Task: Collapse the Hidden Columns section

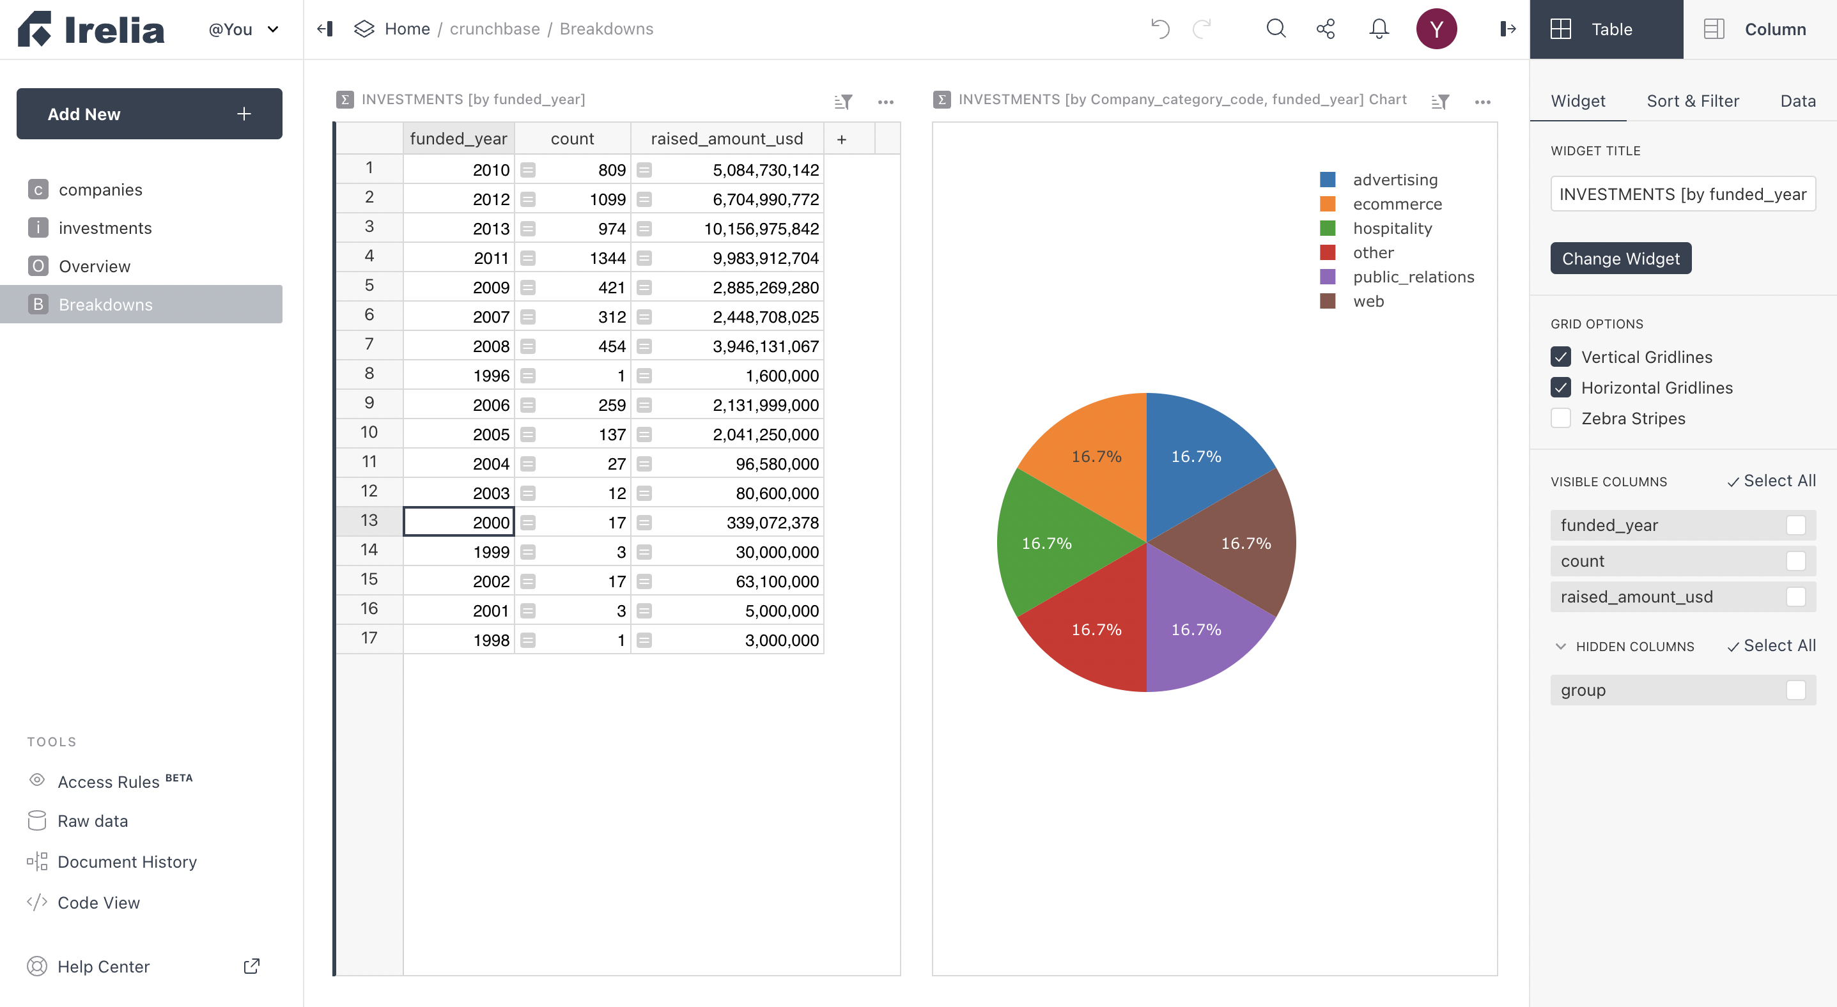Action: pyautogui.click(x=1560, y=647)
